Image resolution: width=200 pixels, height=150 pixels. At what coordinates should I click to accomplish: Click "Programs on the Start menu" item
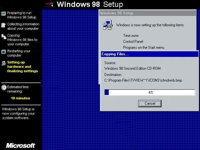[144, 47]
